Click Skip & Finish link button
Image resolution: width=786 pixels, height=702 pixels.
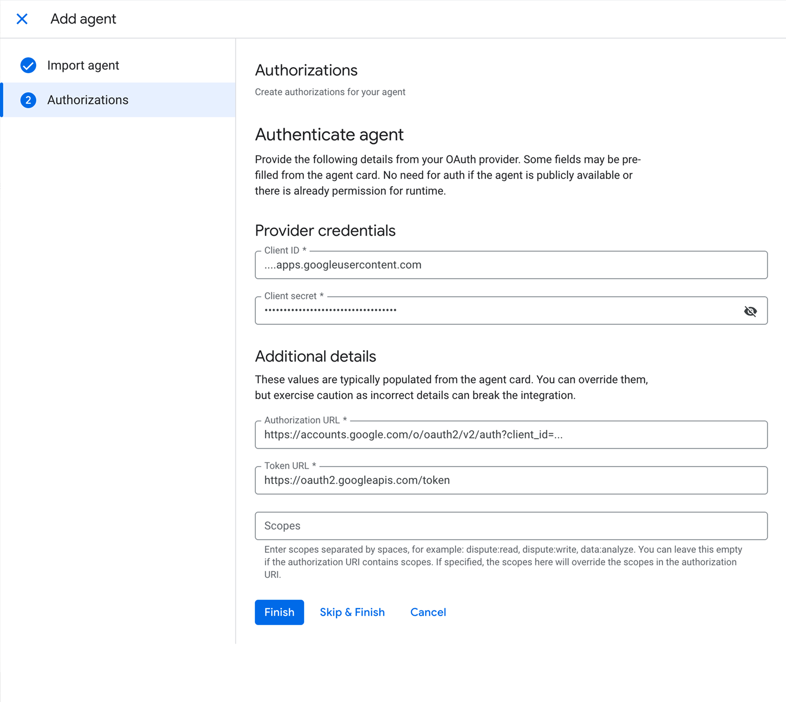(x=352, y=612)
